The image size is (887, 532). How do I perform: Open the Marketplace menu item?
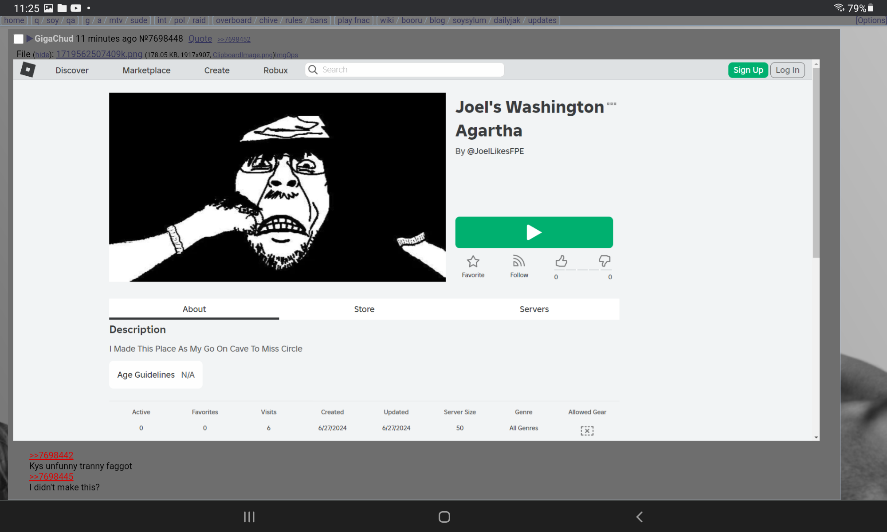[x=146, y=70]
